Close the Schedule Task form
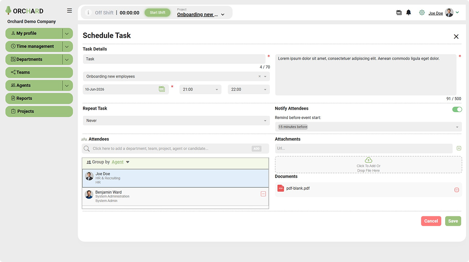469x262 pixels. [456, 36]
